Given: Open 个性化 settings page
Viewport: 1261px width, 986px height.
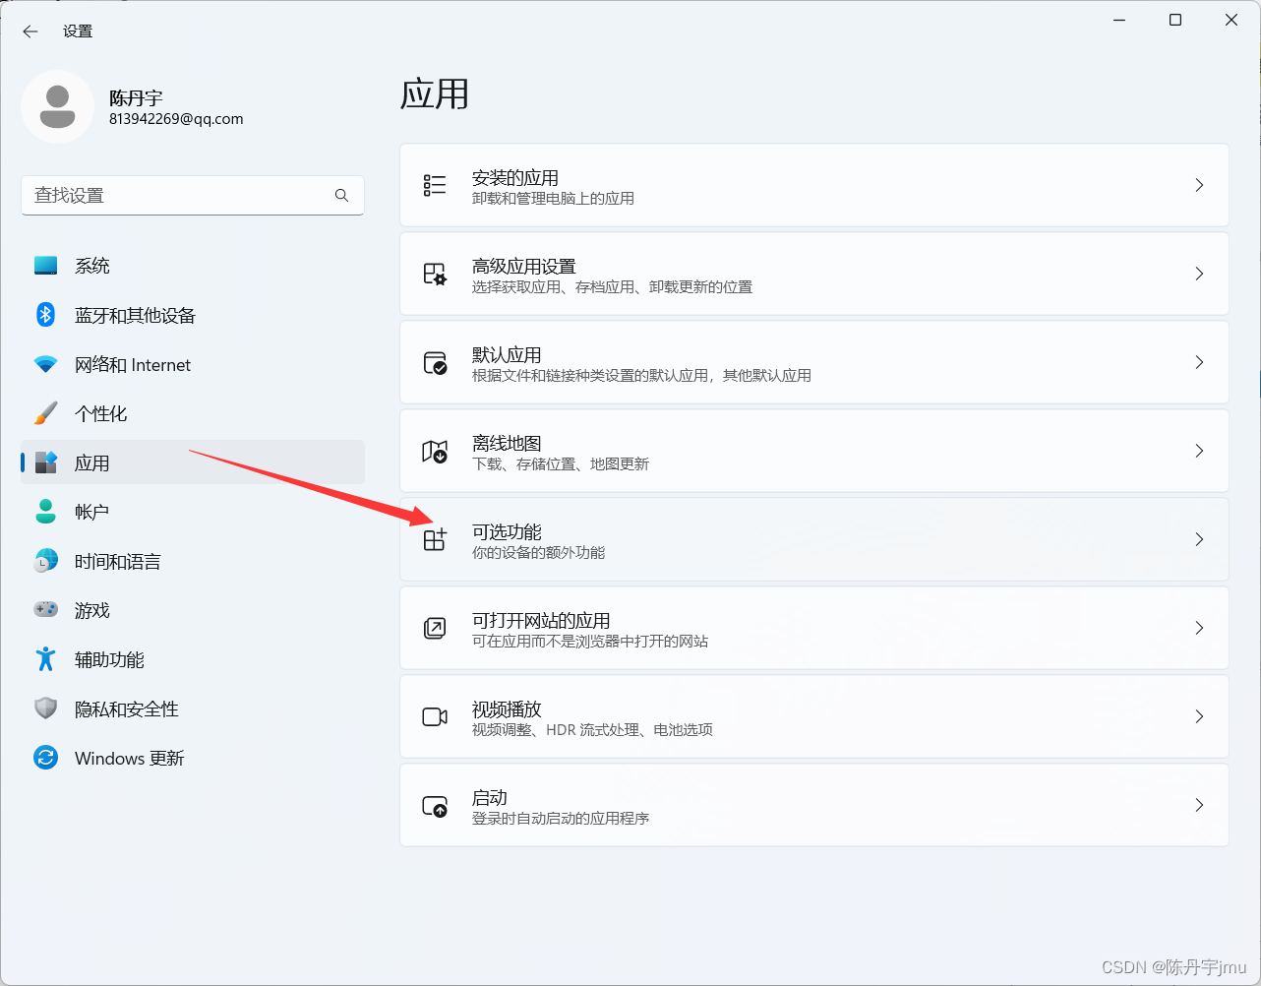Looking at the screenshot, I should pos(193,413).
